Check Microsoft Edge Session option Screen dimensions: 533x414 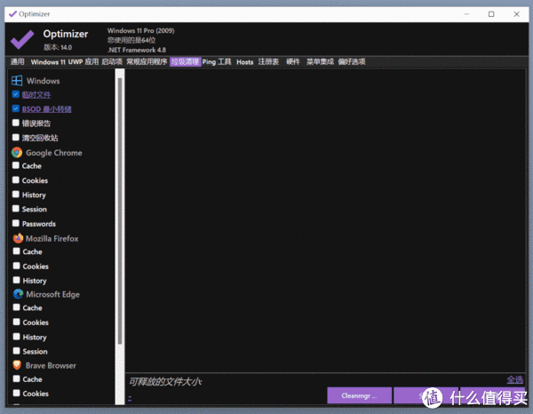(16, 351)
